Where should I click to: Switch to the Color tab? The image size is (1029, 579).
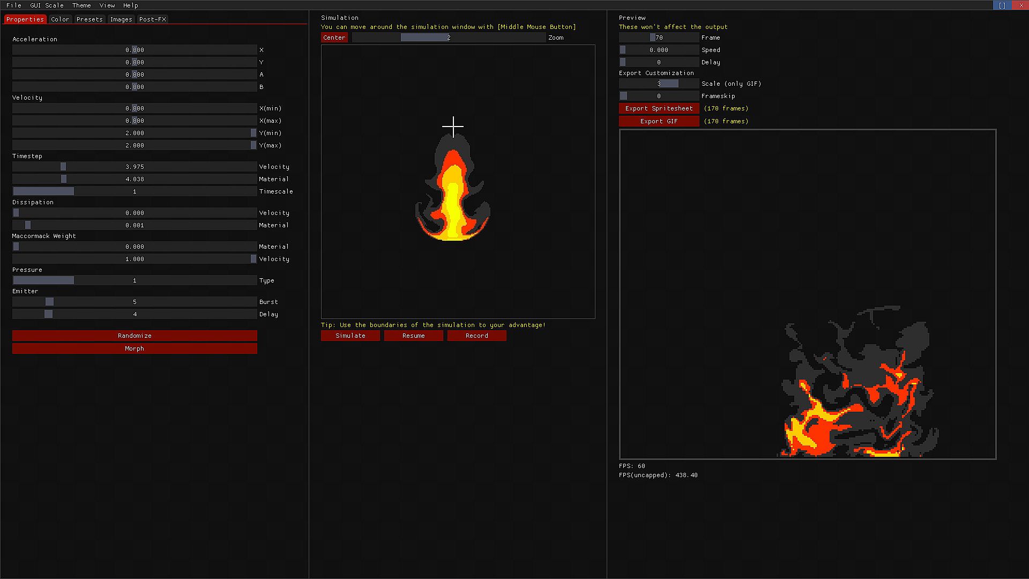pos(60,19)
